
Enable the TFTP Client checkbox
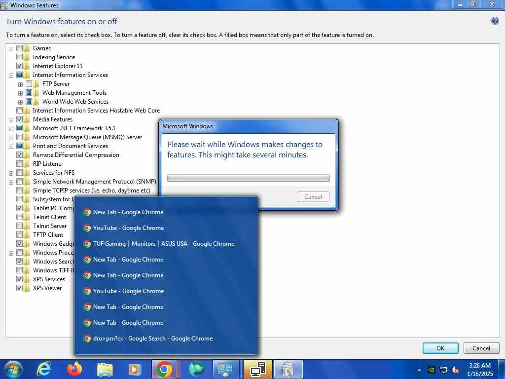coord(19,235)
